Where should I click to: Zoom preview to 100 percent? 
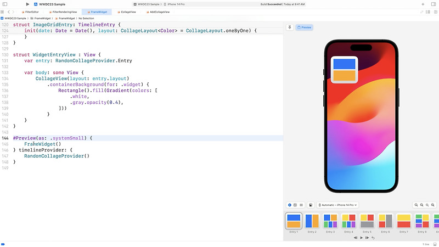[x=421, y=205]
